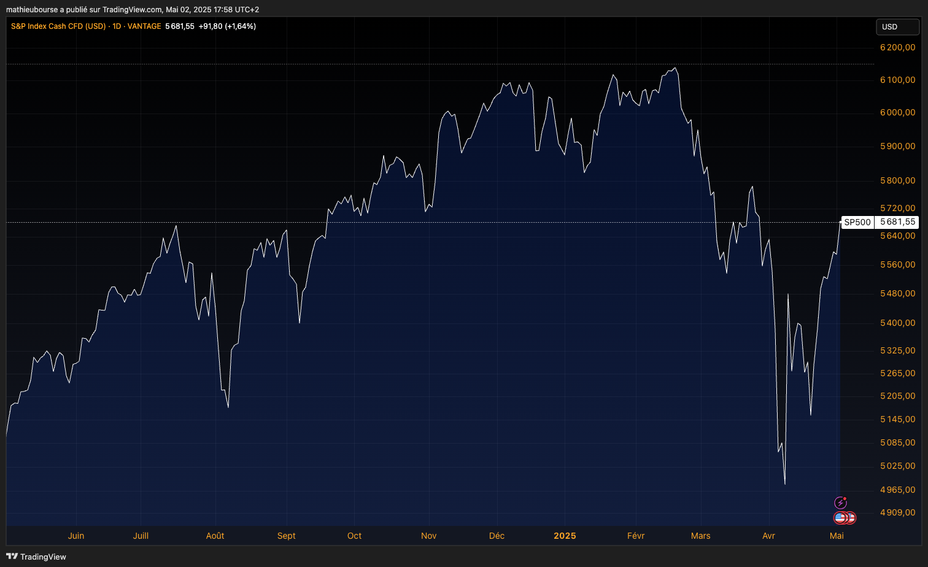
Task: Click the Avr label on time axis
Action: point(769,536)
